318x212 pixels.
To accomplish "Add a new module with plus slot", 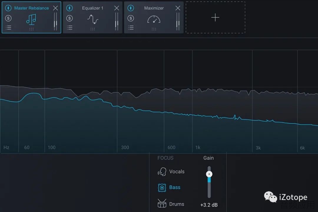I will click(x=215, y=17).
